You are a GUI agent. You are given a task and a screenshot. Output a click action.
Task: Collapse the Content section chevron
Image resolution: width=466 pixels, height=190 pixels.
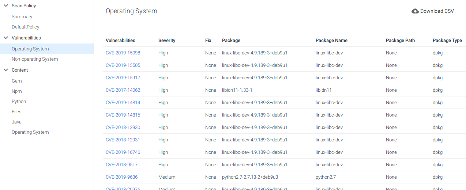click(x=6, y=70)
